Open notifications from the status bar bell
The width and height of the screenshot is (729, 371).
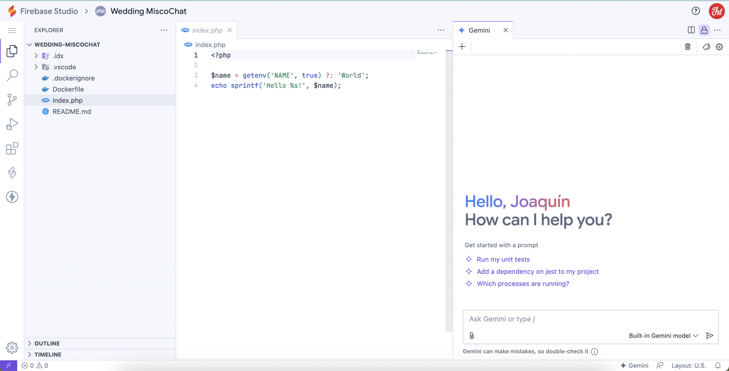tap(718, 365)
